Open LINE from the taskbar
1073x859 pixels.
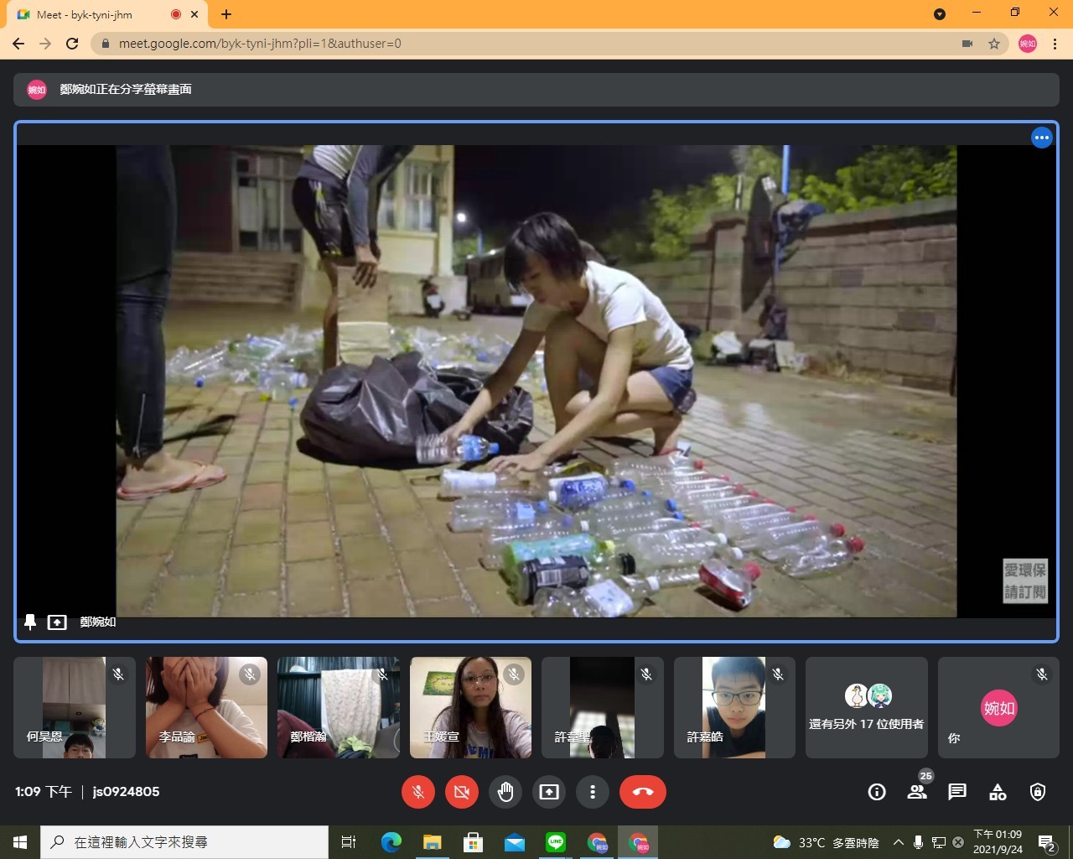[x=556, y=842]
